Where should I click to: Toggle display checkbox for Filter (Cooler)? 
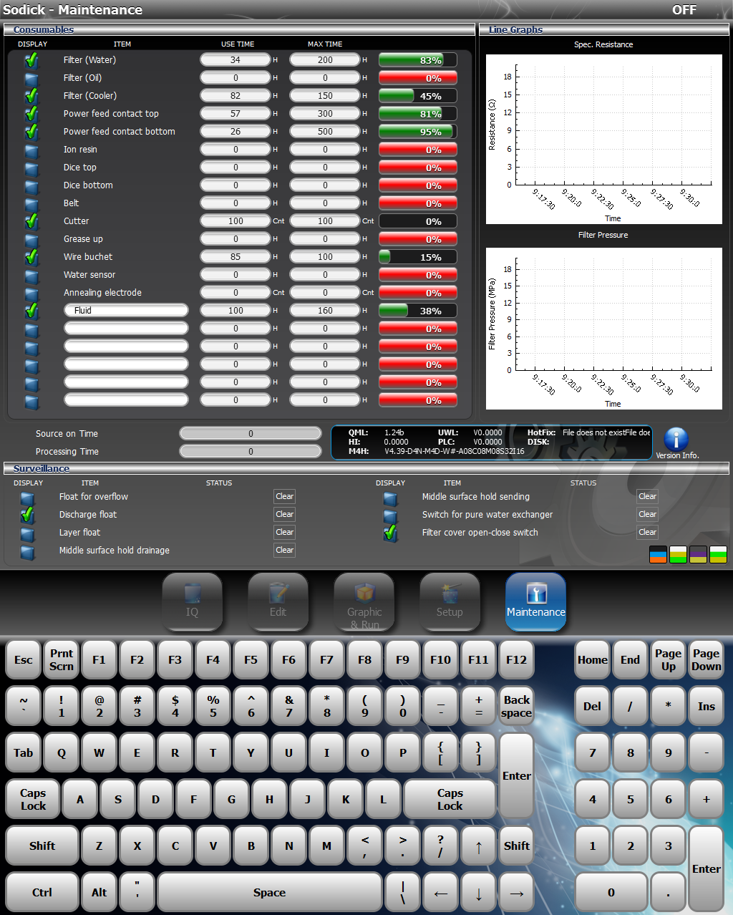point(31,96)
